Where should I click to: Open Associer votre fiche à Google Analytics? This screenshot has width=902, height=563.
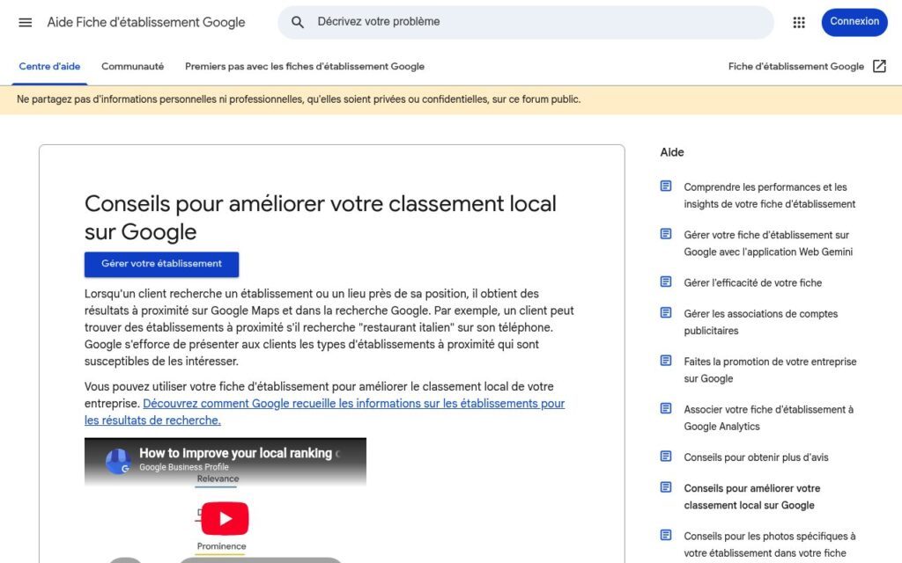point(768,418)
